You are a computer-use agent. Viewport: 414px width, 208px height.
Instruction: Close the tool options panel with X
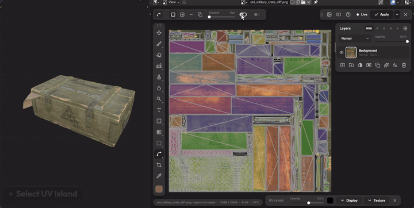406,14
